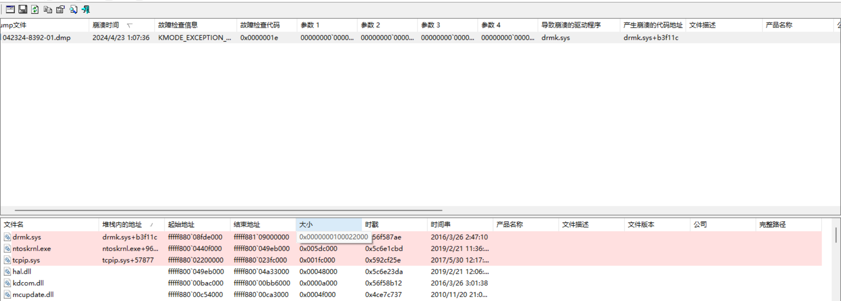Screen dimensions: 841x301
Task: Click the Save floppy disk icon
Action: point(23,9)
